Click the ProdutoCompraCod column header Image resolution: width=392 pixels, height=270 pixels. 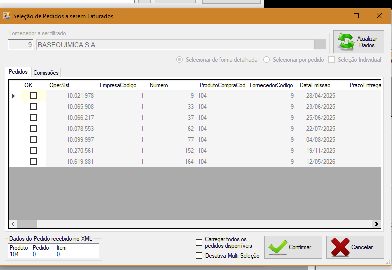[221, 85]
